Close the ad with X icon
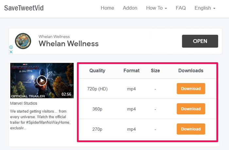This screenshot has width=229, height=150. pyautogui.click(x=11, y=52)
